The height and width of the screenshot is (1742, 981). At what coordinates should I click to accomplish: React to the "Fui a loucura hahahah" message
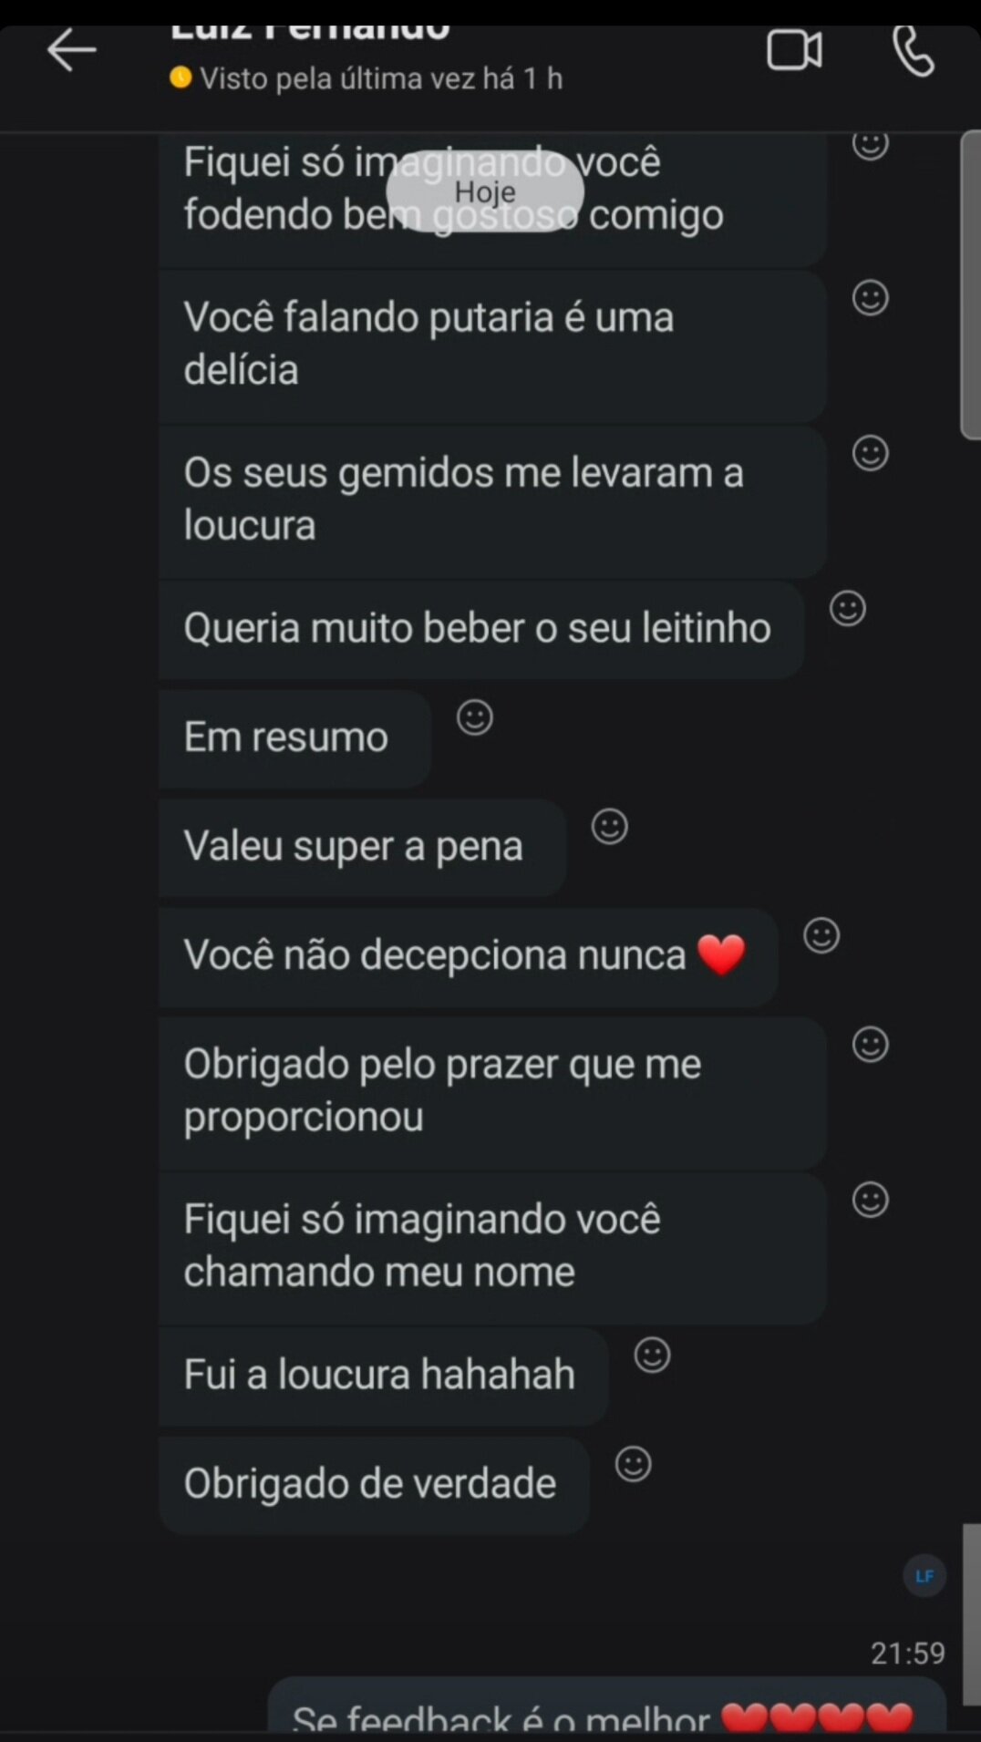[x=653, y=1355]
